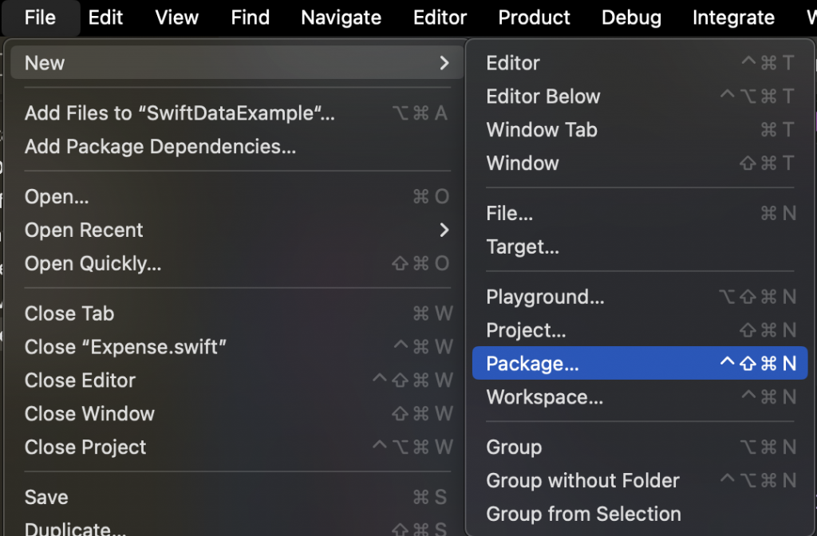Screen dimensions: 817x536
Task: Create a new Workspace…
Action: (544, 397)
